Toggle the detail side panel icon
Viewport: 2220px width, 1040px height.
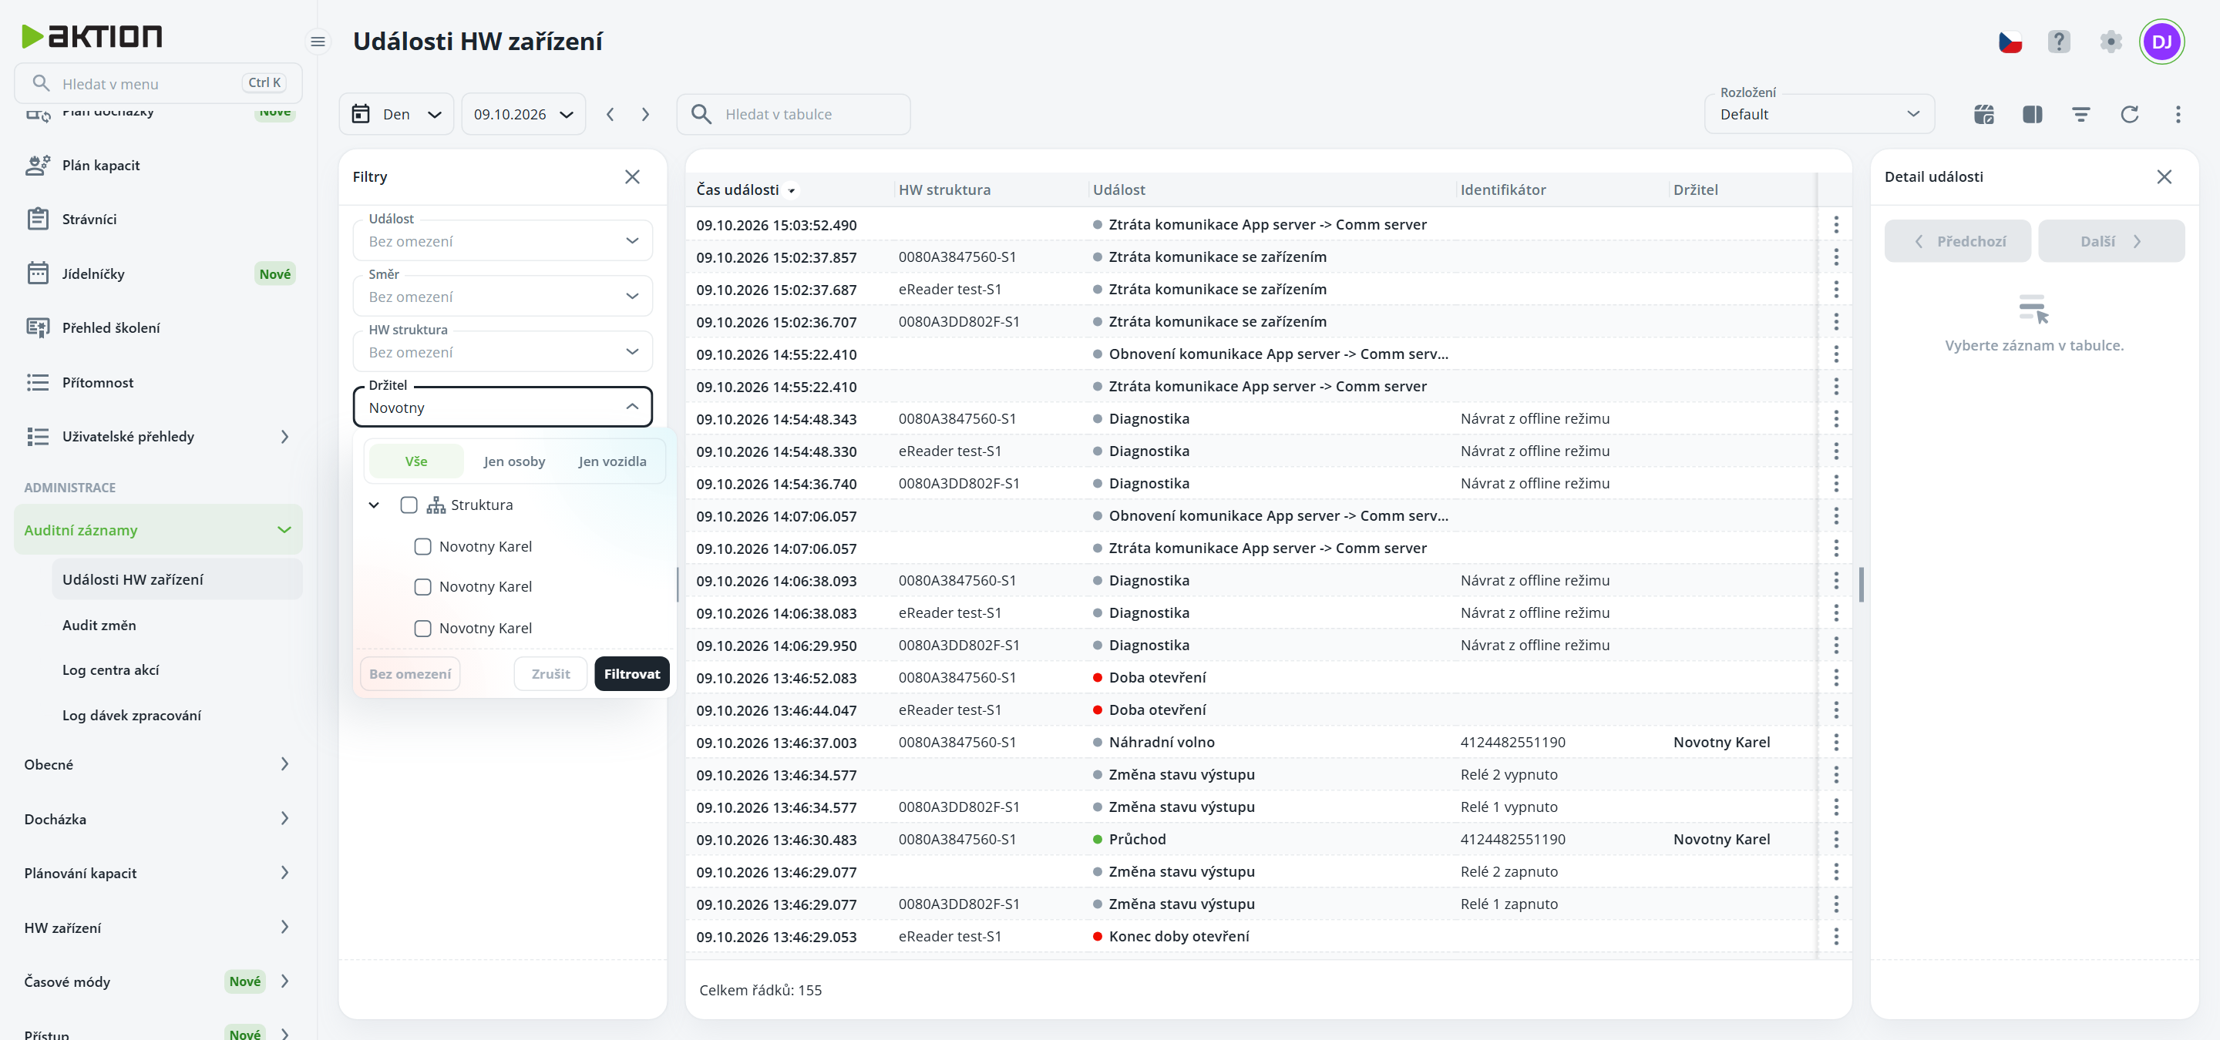point(2032,115)
